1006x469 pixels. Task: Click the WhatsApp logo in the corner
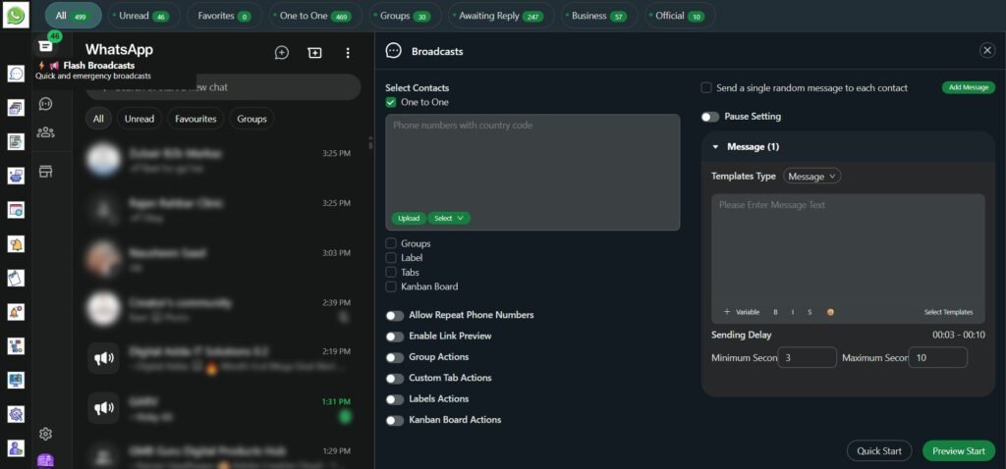tap(16, 16)
